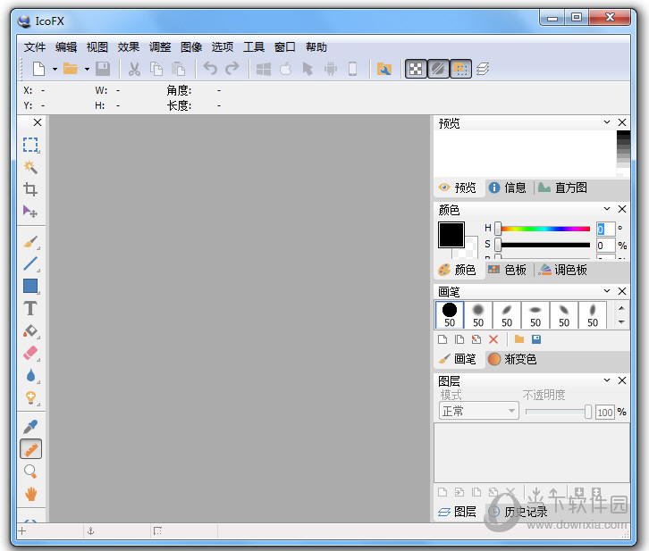Screen dimensions: 649x551
Task: Open the 图像 menu
Action: pos(191,47)
